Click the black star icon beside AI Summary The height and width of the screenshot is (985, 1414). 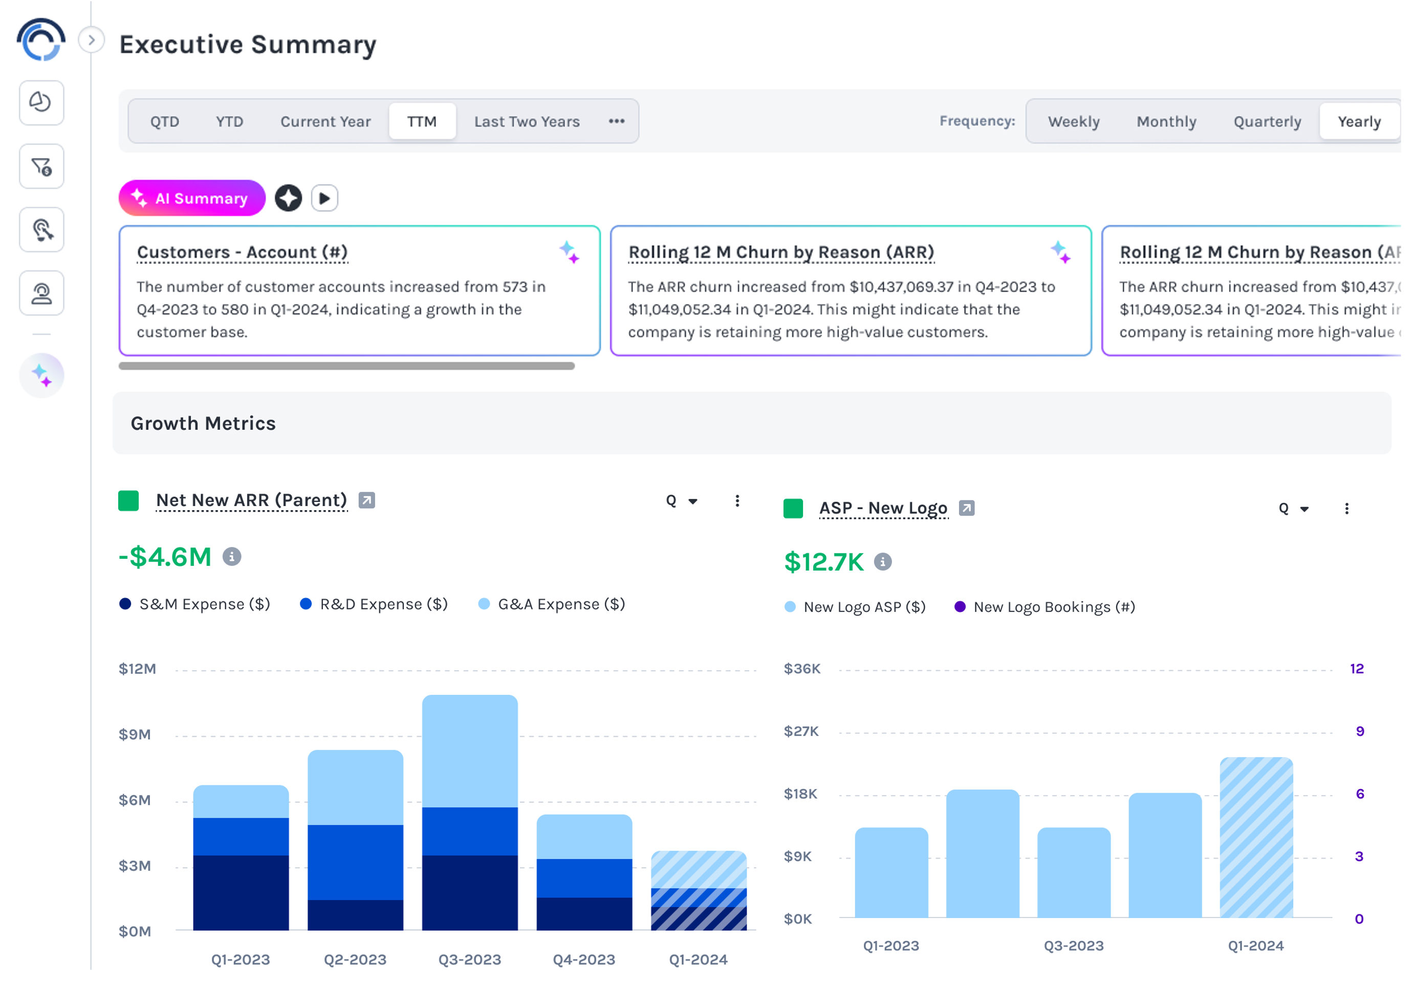point(288,198)
